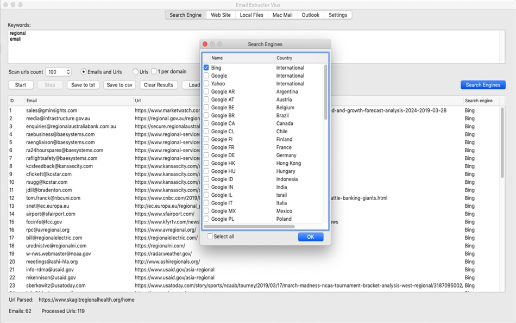Enable the Google AR checkbox
This screenshot has width=516, height=323.
tap(206, 91)
